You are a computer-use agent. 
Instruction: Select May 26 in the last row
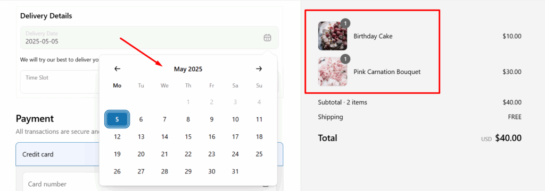point(118,171)
